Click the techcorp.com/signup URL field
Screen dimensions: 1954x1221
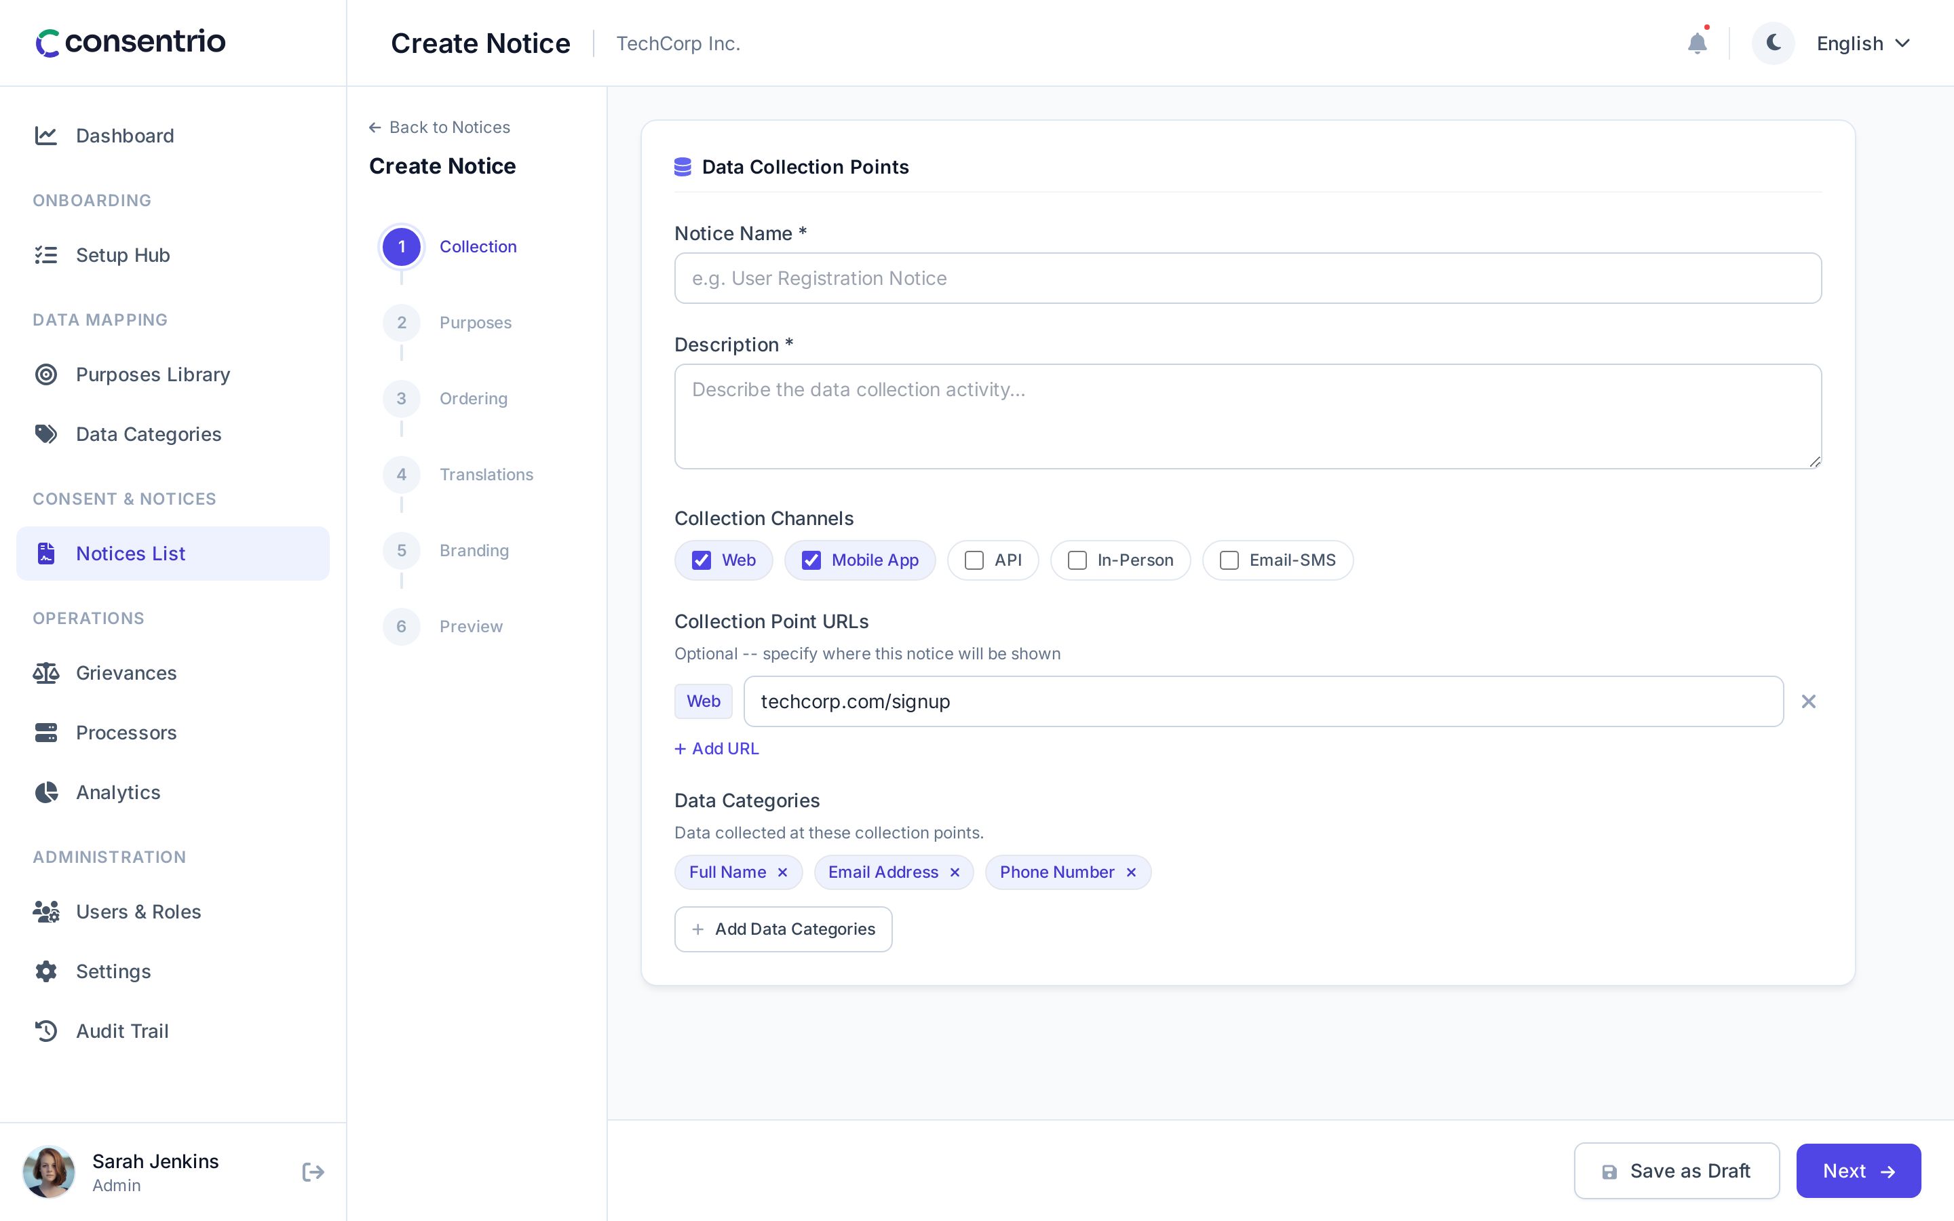point(1263,701)
